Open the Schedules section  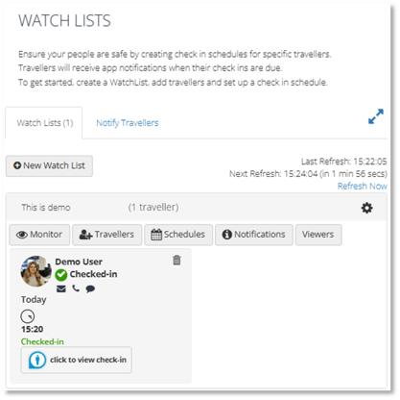point(178,235)
